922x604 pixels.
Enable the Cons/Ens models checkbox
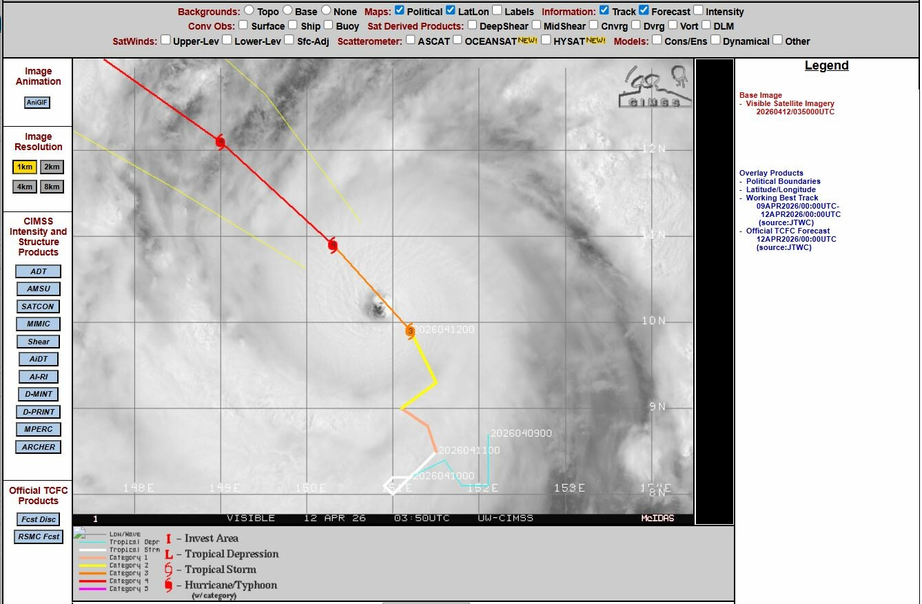[657, 40]
